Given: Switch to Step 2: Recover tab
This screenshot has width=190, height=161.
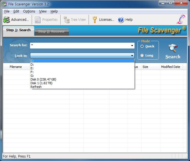Looking at the screenshot, I should pyautogui.click(x=51, y=32).
